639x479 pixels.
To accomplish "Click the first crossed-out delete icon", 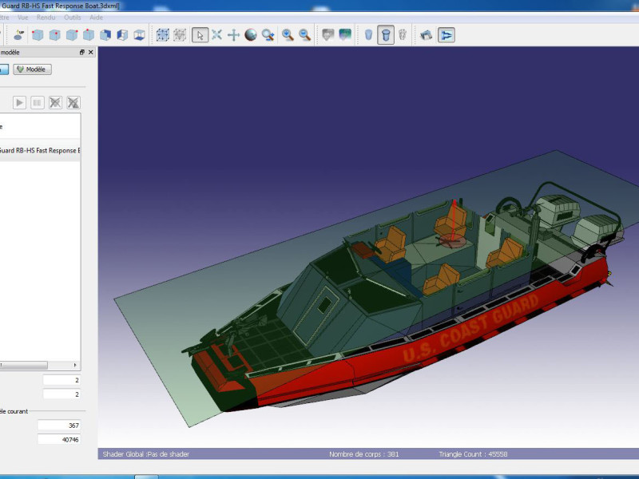I will (x=55, y=103).
